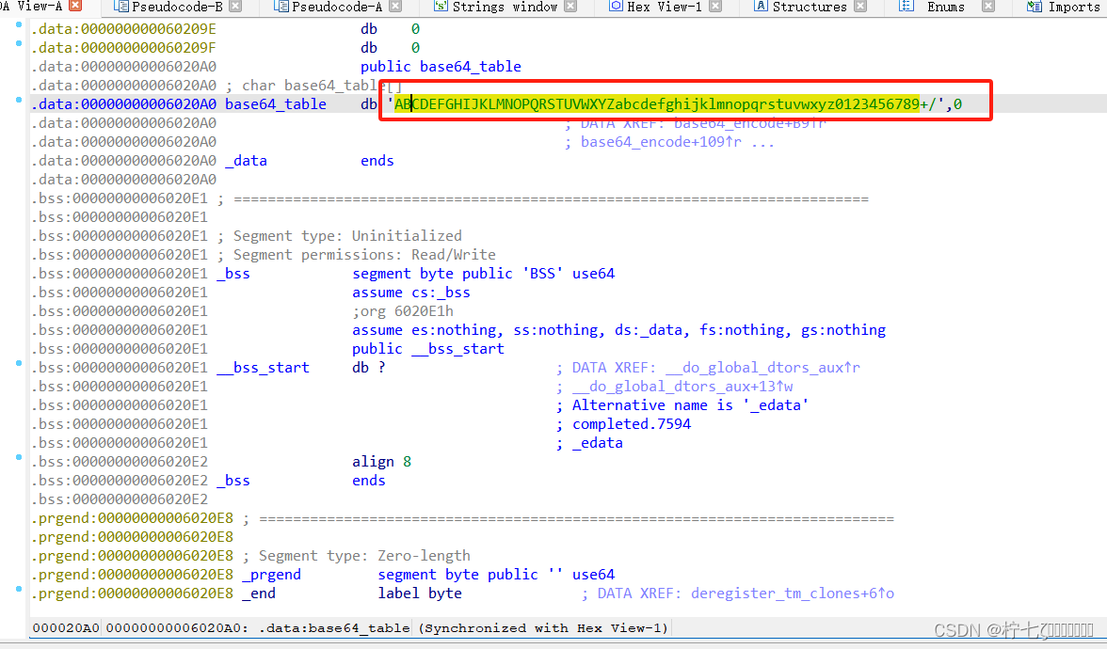Viewport: 1107px width, 649px height.
Task: Click the Enums tab icon
Action: [x=906, y=7]
